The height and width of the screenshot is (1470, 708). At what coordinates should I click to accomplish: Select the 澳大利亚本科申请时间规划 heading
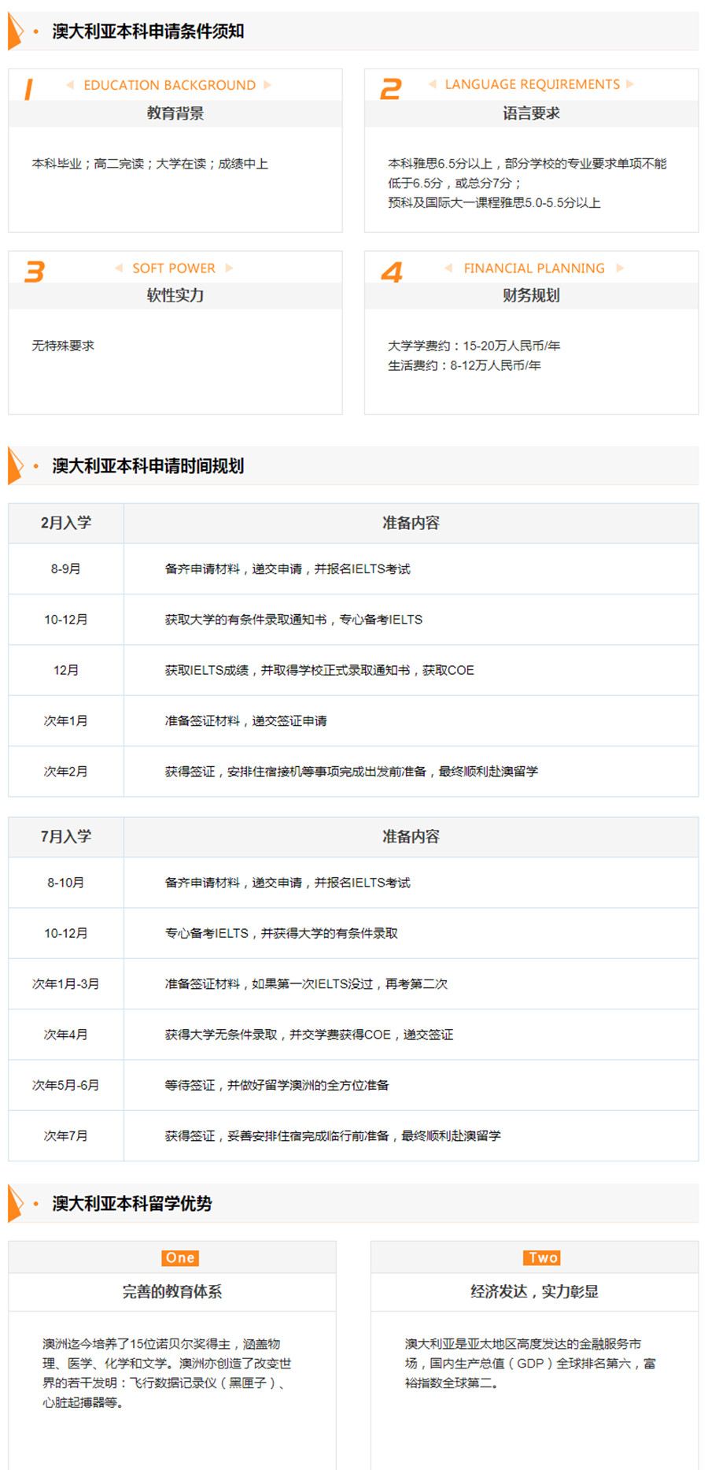148,466
